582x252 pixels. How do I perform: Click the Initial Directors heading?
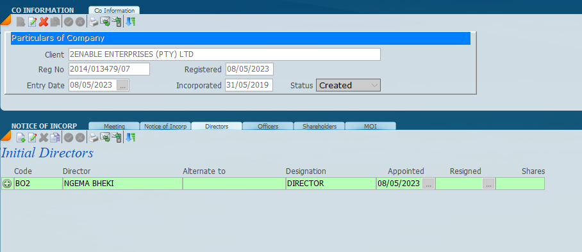tap(47, 153)
